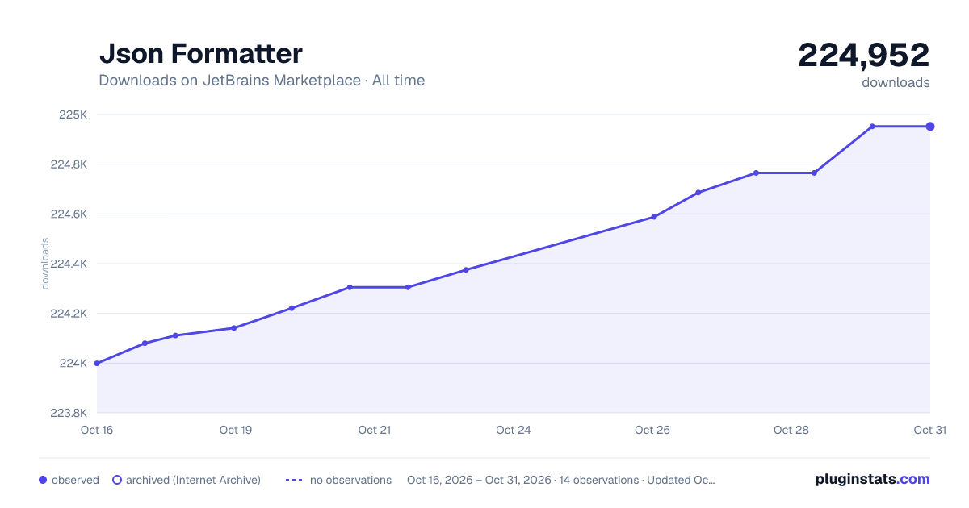969x508 pixels.
Task: Click the "Oct 21" x-axis label
Action: (375, 430)
